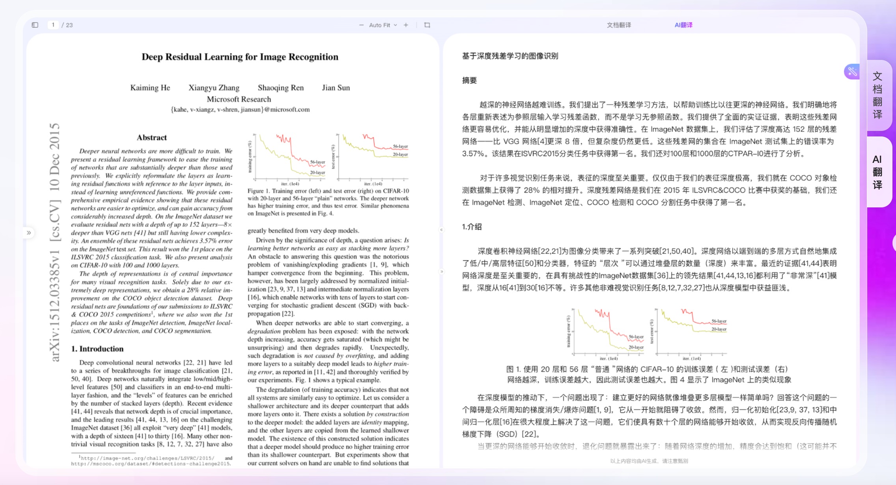The height and width of the screenshot is (485, 896).
Task: Click the mscoco.org footnote link
Action: coord(151,464)
